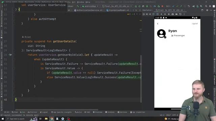Tap Log out in the emulator app
The height and width of the screenshot is (121, 216).
pyautogui.click(x=194, y=24)
